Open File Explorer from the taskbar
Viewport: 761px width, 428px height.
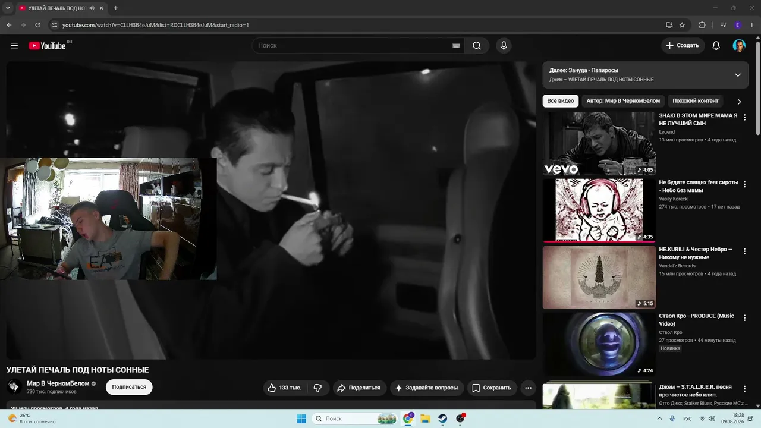click(425, 418)
